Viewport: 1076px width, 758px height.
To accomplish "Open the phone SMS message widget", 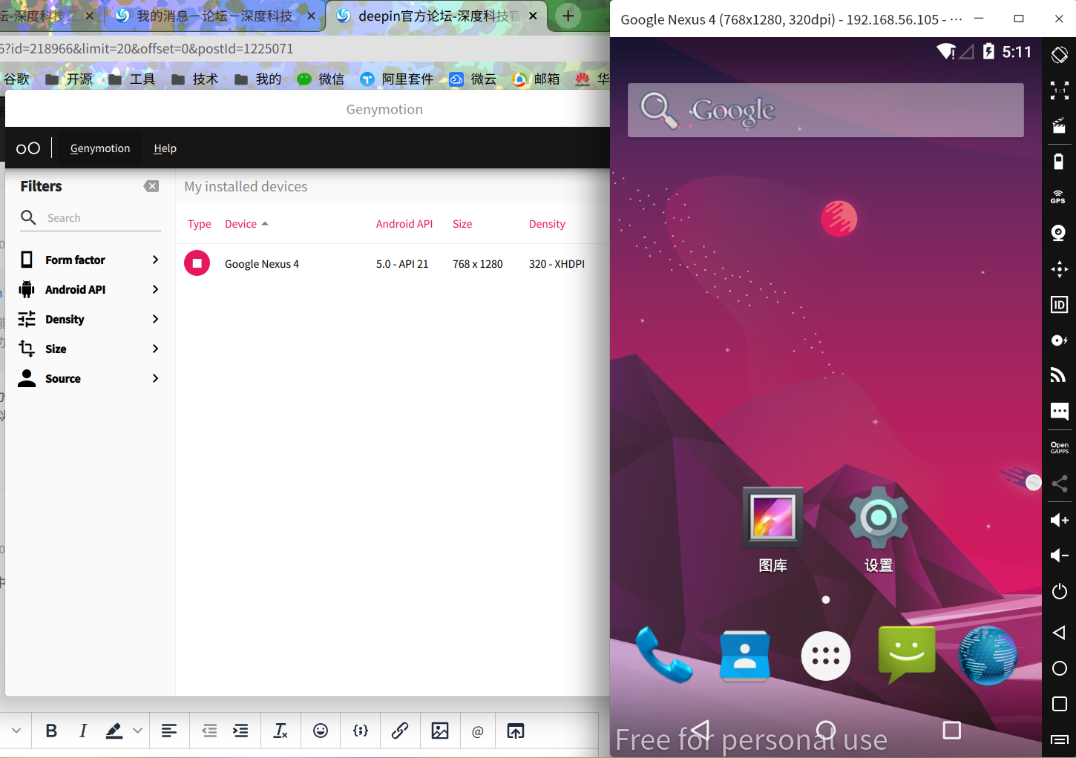I will pyautogui.click(x=1059, y=411).
